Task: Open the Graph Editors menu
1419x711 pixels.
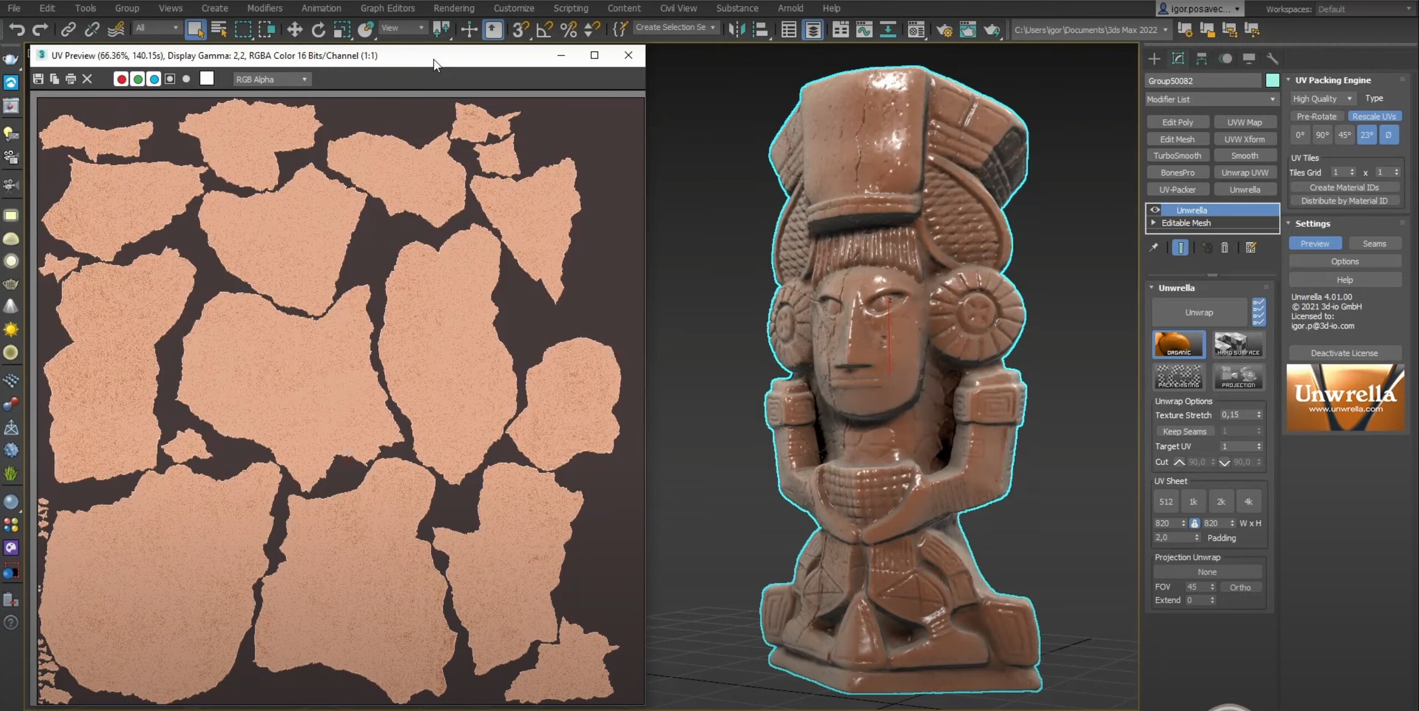Action: pyautogui.click(x=387, y=8)
